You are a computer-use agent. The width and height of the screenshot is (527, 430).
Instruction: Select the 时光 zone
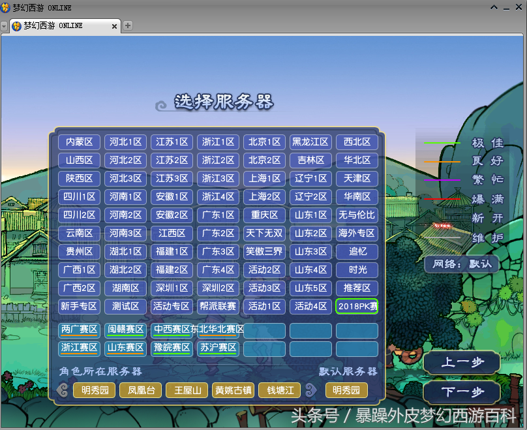click(x=357, y=269)
